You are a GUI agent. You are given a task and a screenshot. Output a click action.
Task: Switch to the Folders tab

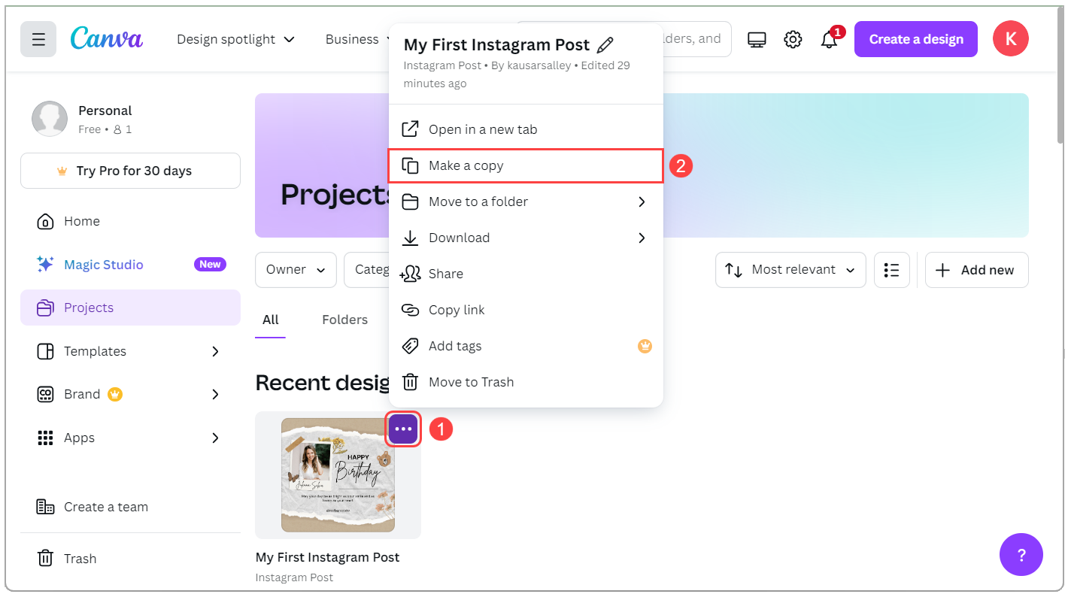(344, 319)
